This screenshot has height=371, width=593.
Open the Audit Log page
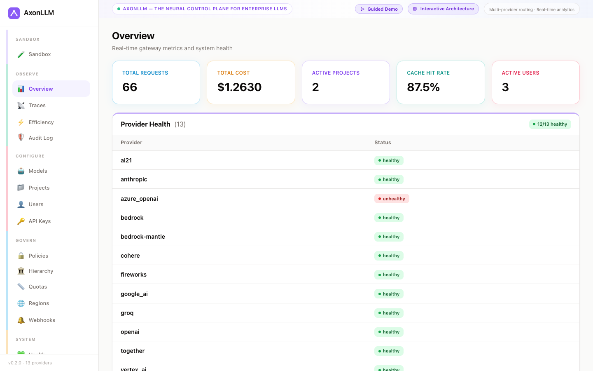(x=51, y=138)
